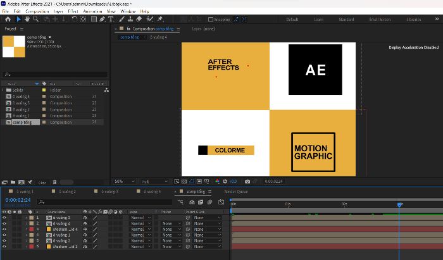The height and width of the screenshot is (260, 443).
Task: Click the Interpret Footage icon in Project panel
Action: pos(4,182)
